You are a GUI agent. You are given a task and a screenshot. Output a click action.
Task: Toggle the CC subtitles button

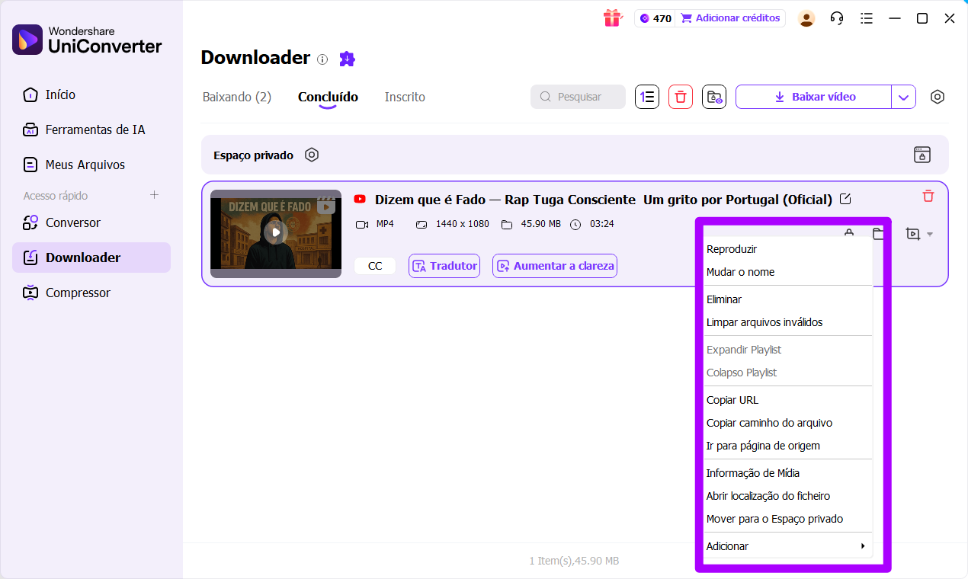(x=375, y=266)
